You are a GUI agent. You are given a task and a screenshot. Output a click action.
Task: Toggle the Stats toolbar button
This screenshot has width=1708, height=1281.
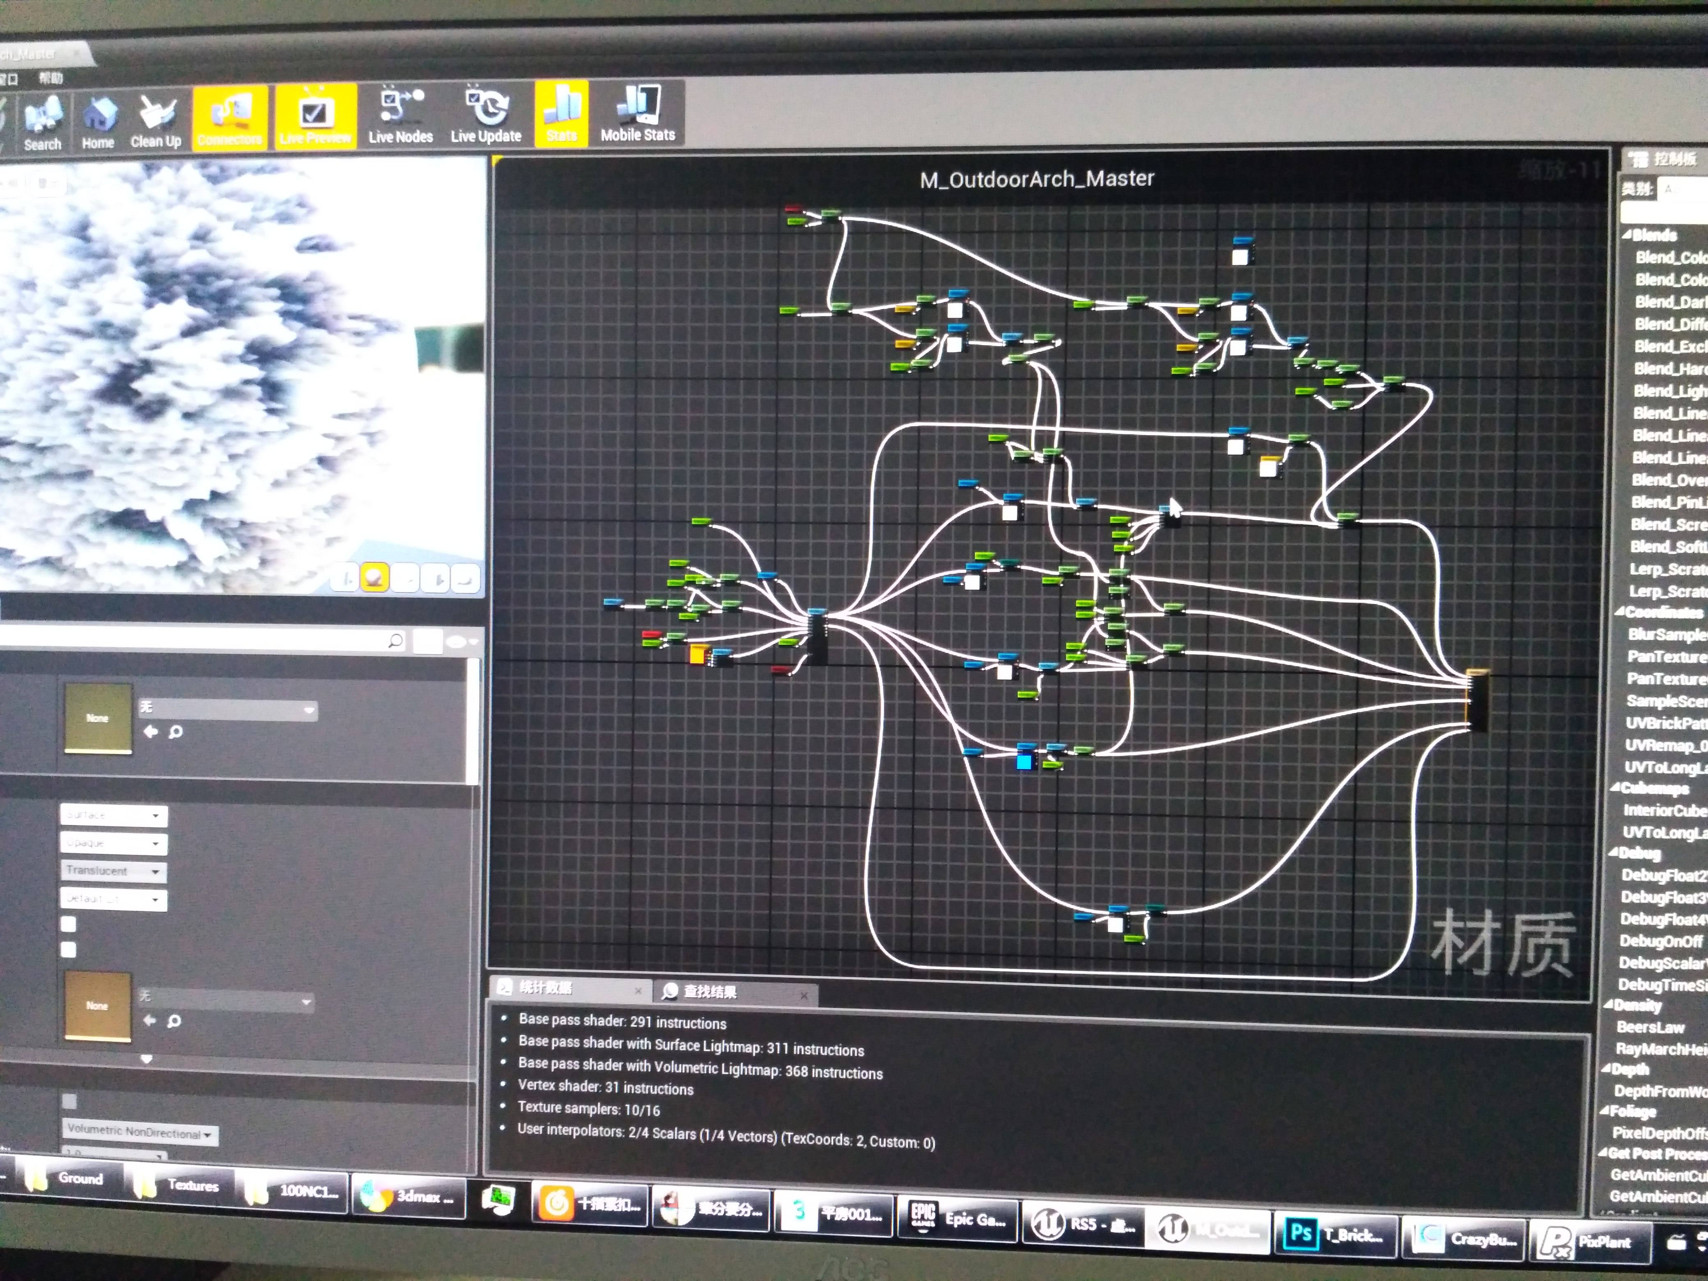click(x=561, y=114)
